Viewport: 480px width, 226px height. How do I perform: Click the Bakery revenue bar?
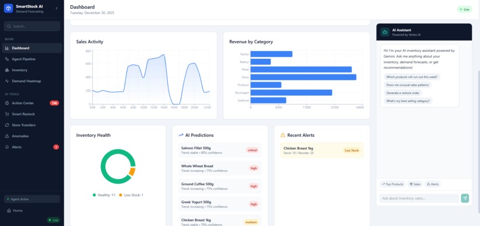coord(261,62)
